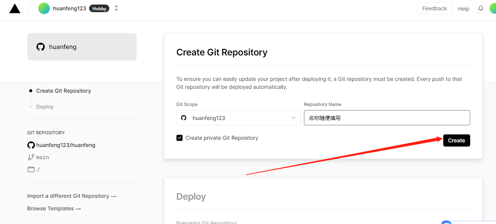Image resolution: width=496 pixels, height=224 pixels.
Task: Click the Hobby plan badge
Action: [99, 8]
